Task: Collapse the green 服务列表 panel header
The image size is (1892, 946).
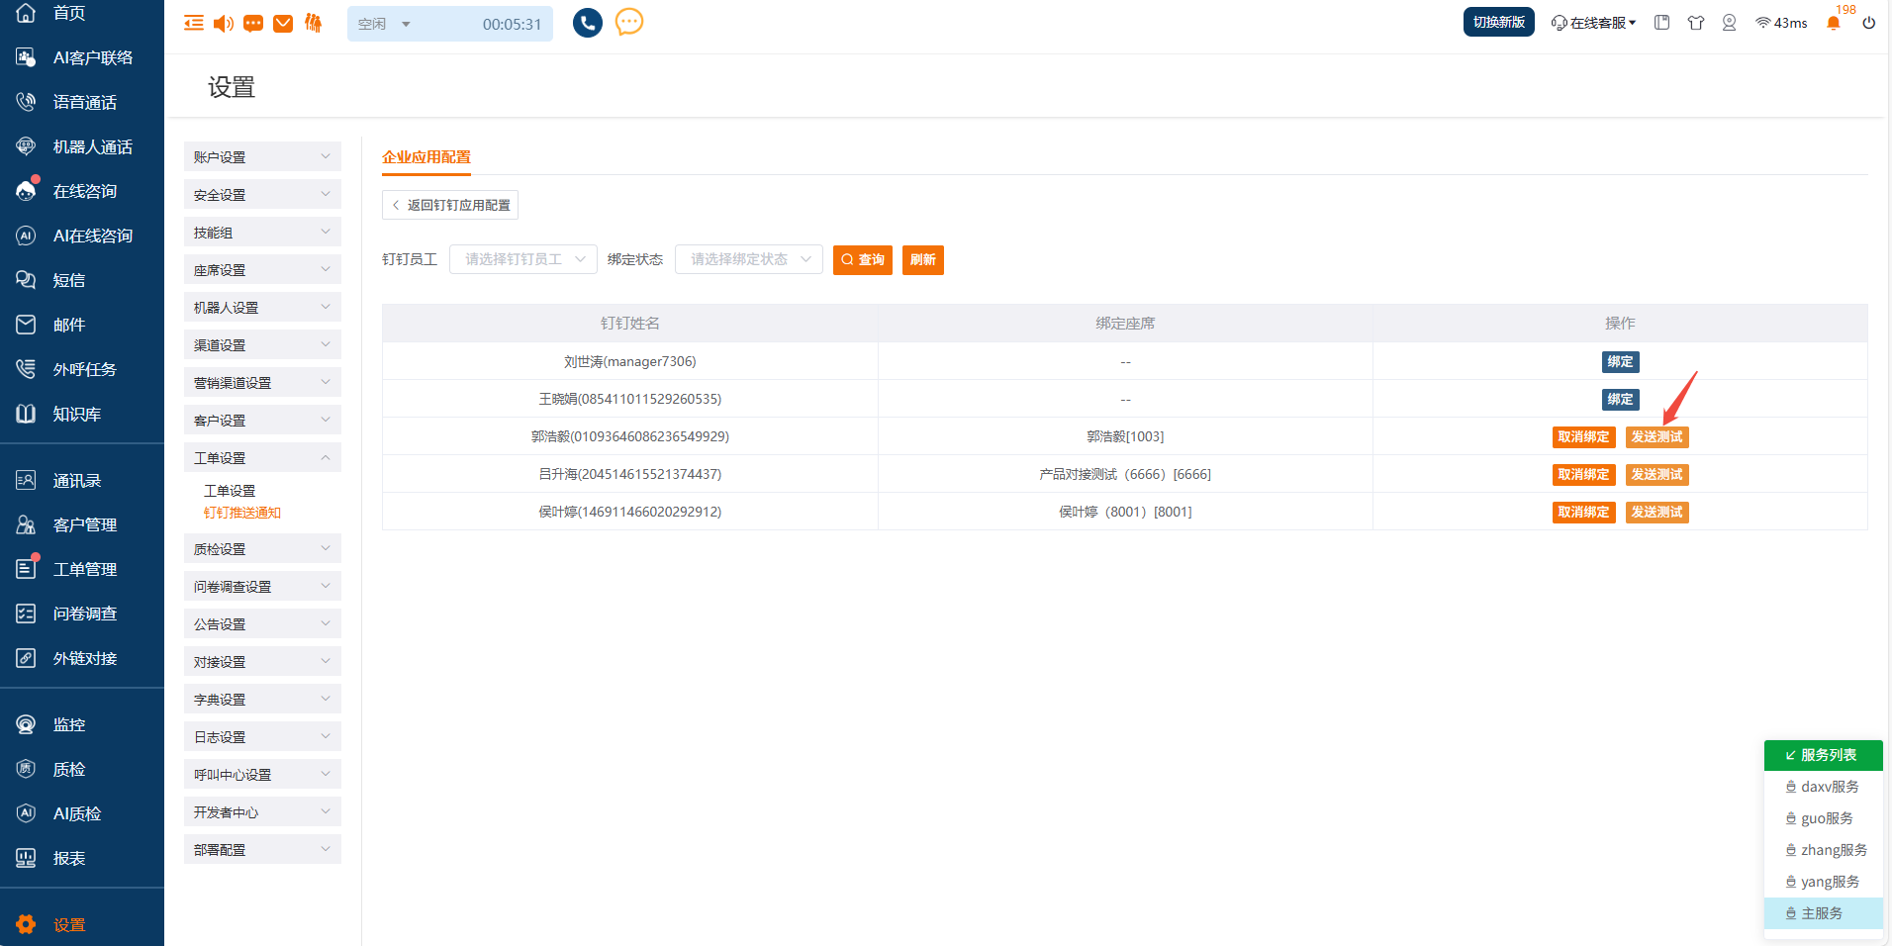Action: click(x=1823, y=755)
